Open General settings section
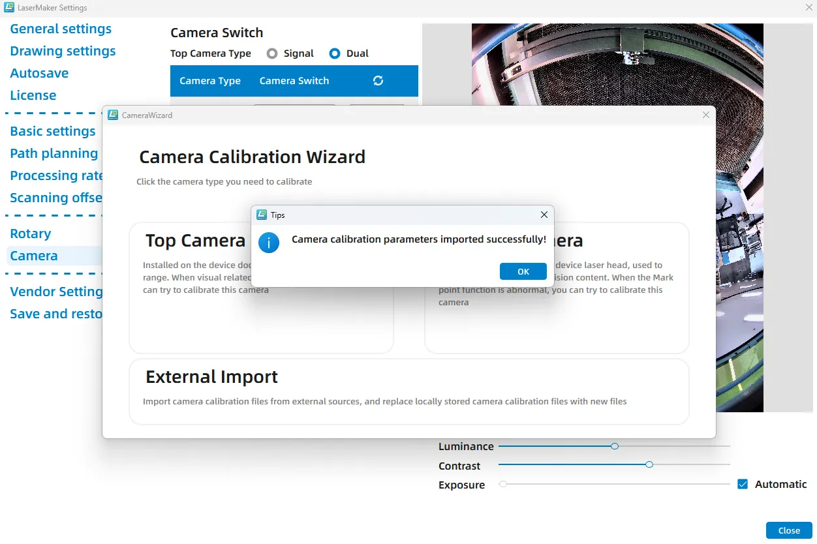Viewport: 817px width, 544px height. [x=61, y=29]
